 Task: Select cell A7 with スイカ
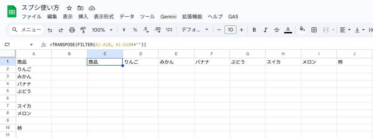[x=34, y=106]
